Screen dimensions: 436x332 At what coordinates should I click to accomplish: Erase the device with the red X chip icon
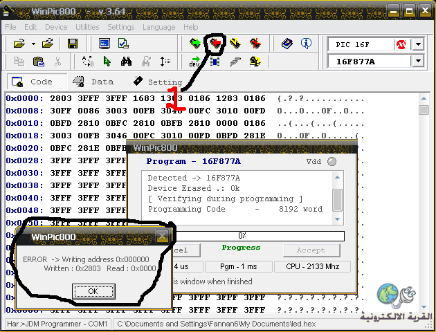click(255, 44)
